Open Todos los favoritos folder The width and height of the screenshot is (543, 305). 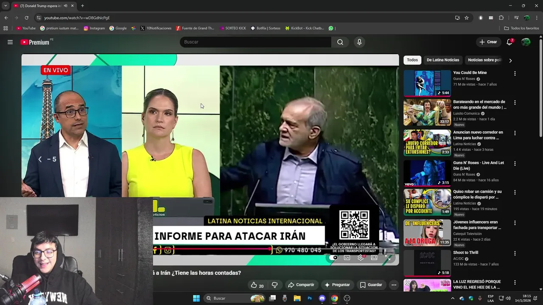point(521,28)
